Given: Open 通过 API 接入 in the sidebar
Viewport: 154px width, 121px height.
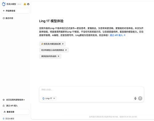Looking at the screenshot, I should coord(10,106).
